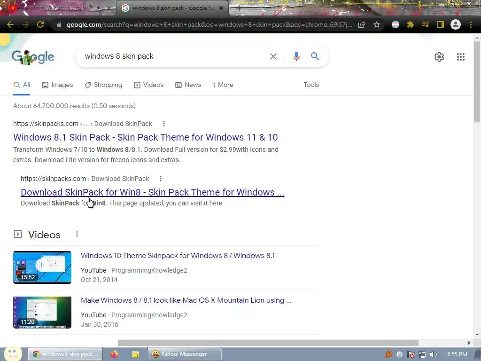Open Windows 8.1 Skin Pack result link
481x361 pixels.
tap(146, 137)
